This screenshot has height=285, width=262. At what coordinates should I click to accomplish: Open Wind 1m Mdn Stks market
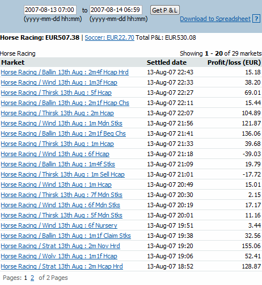click(61, 123)
